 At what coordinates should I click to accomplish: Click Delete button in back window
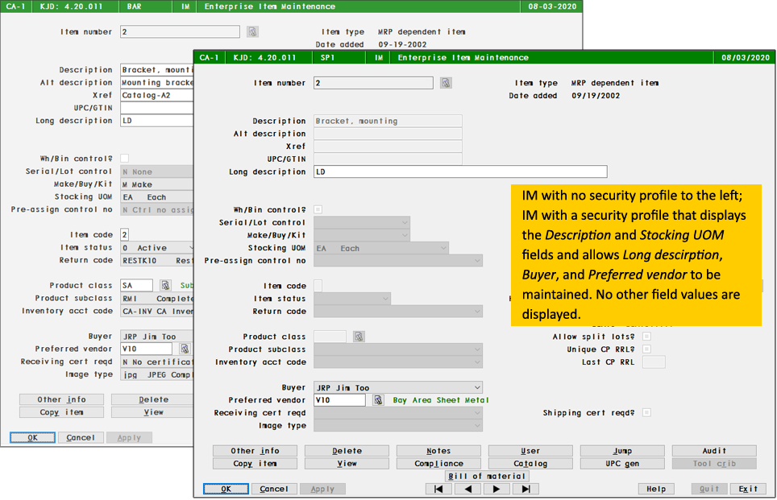(152, 399)
